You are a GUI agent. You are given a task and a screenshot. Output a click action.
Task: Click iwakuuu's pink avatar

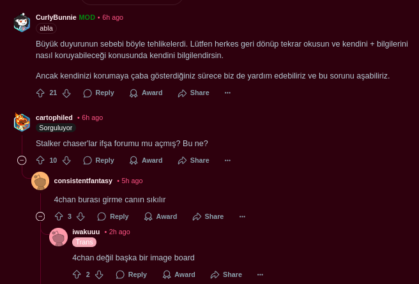[x=59, y=237]
